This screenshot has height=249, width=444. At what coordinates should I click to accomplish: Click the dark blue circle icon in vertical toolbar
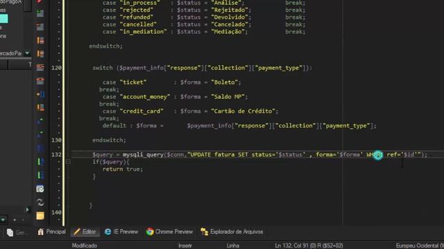click(40, 148)
